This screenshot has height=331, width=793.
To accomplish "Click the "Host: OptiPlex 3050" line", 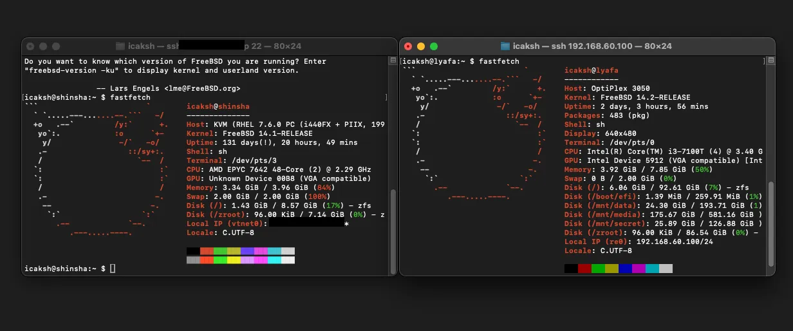I will point(607,88).
